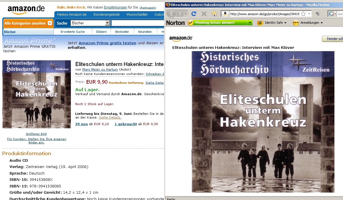The width and height of the screenshot is (343, 200).
Task: Click the Eliteschulen cover thumbnail image
Action: pyautogui.click(x=37, y=94)
